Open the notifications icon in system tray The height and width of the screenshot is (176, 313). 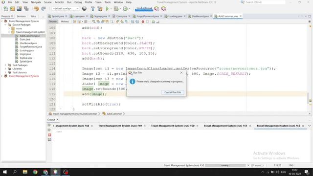[x=307, y=172]
